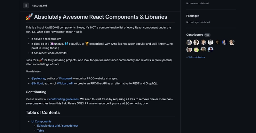Click the 'It solves a real problem' bullet
256x133 pixels.
click(46, 39)
